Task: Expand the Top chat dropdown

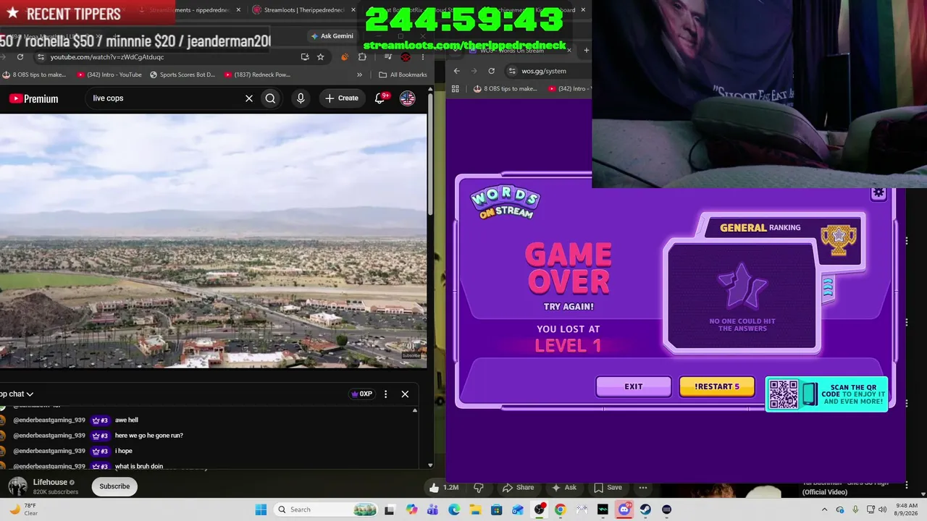Action: pos(16,394)
